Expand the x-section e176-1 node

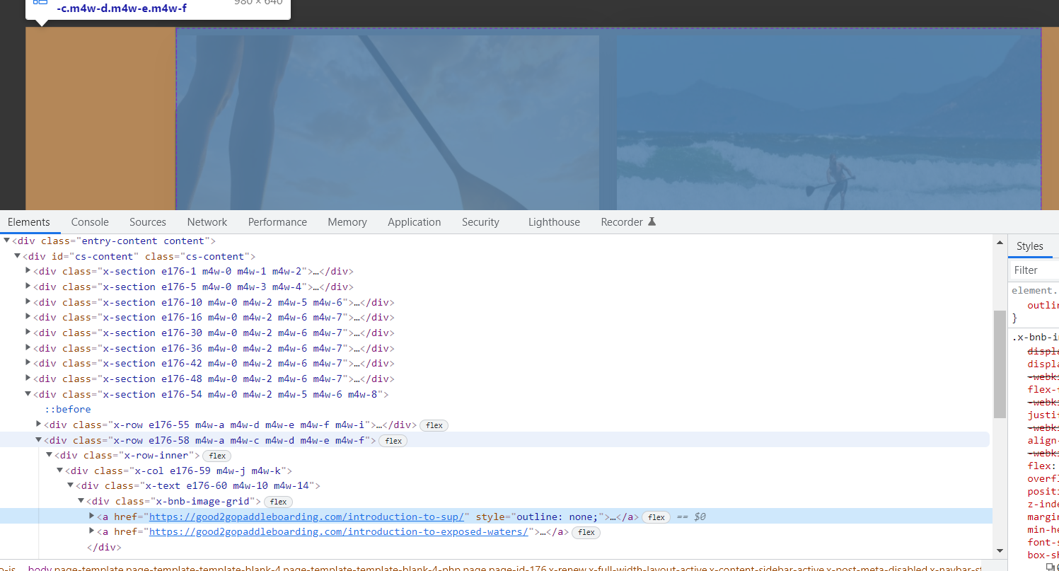[x=28, y=271]
